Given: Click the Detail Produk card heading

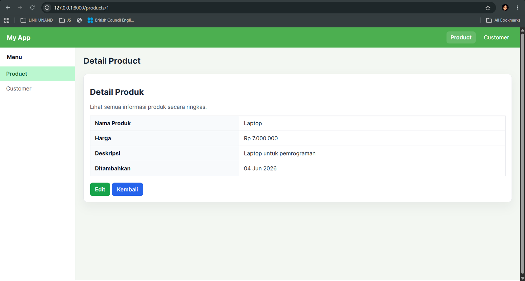Looking at the screenshot, I should point(117,92).
